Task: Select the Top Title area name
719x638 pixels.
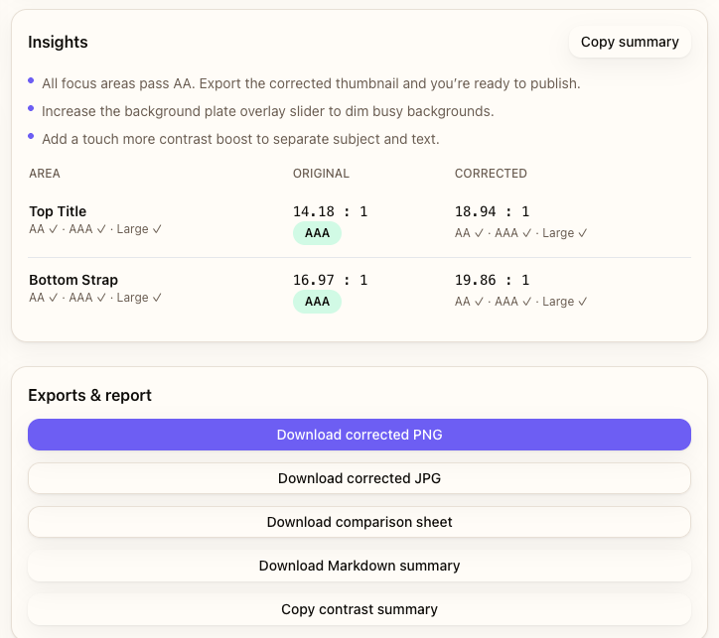Action: coord(58,211)
